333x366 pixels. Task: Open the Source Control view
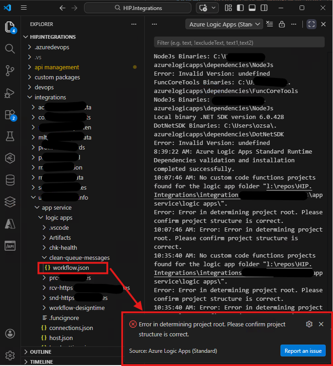[x=10, y=70]
